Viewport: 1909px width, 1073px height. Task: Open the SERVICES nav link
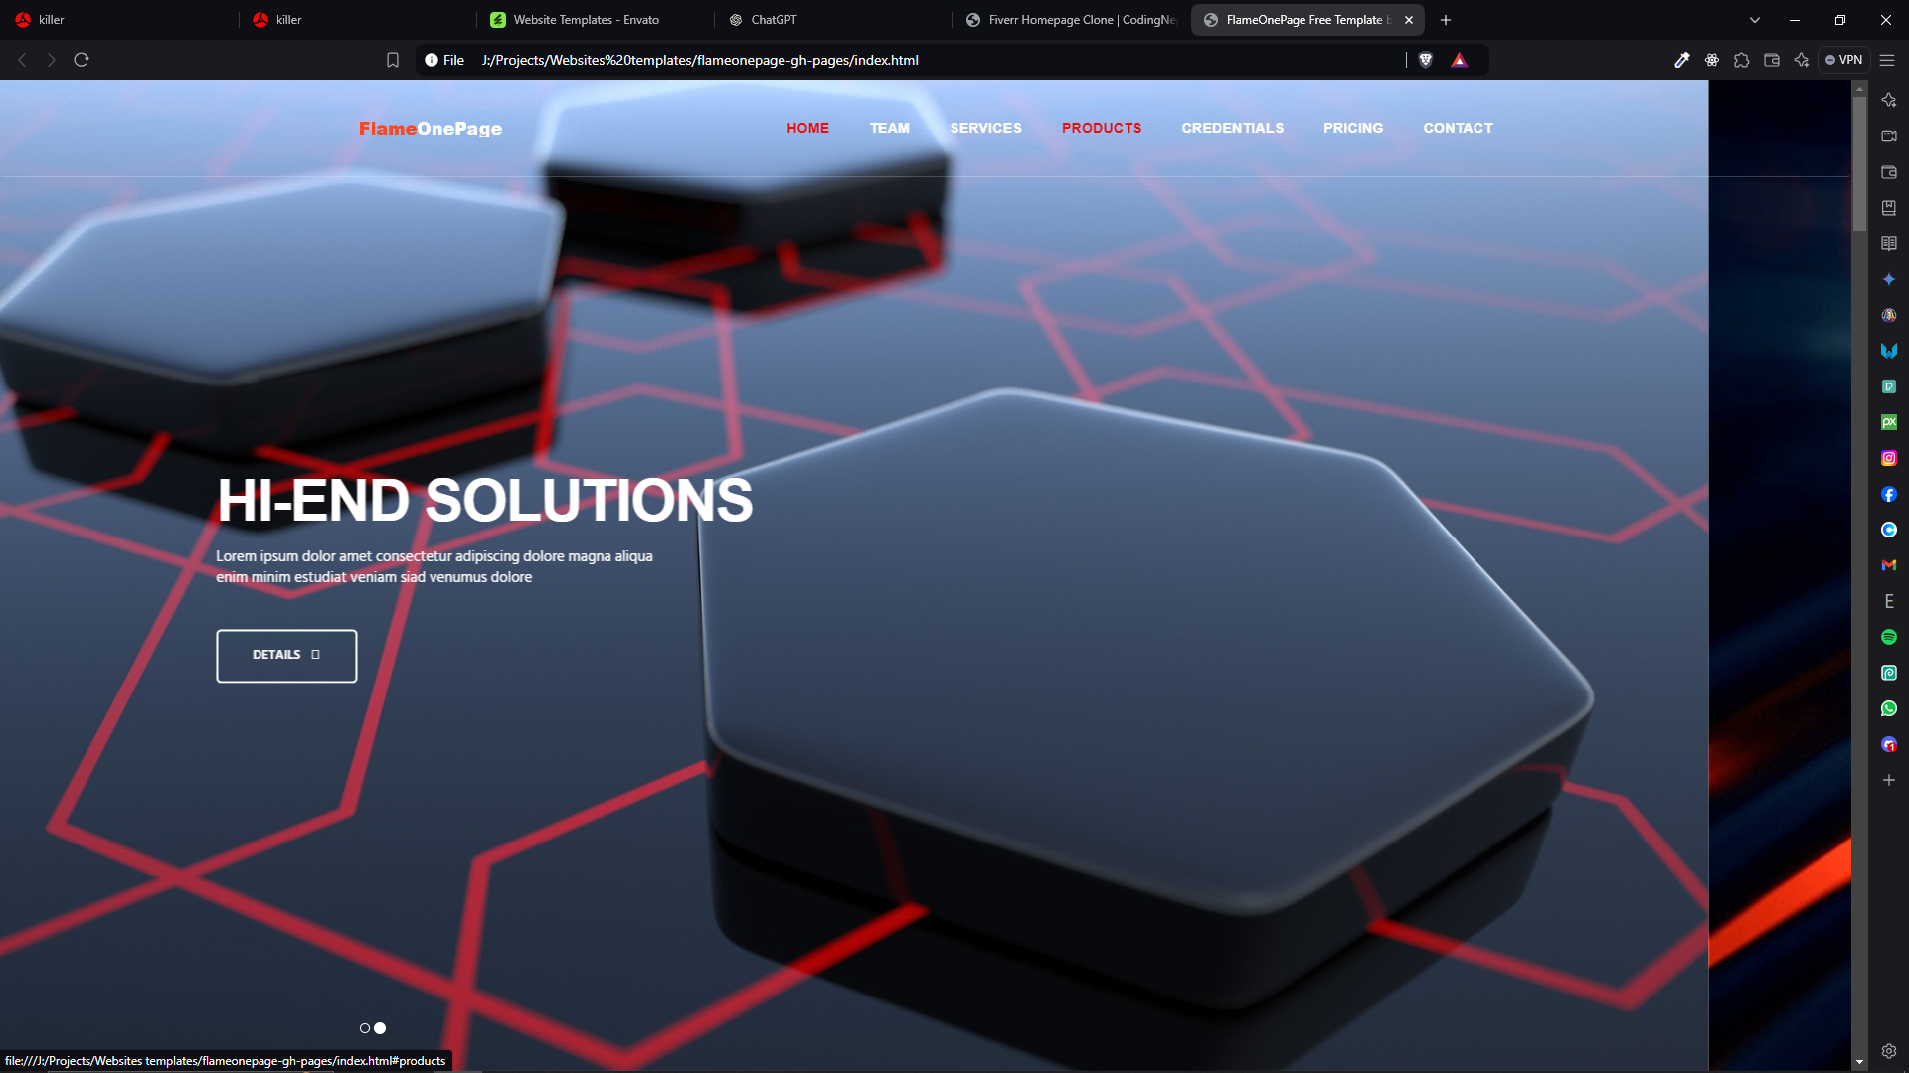(x=985, y=128)
